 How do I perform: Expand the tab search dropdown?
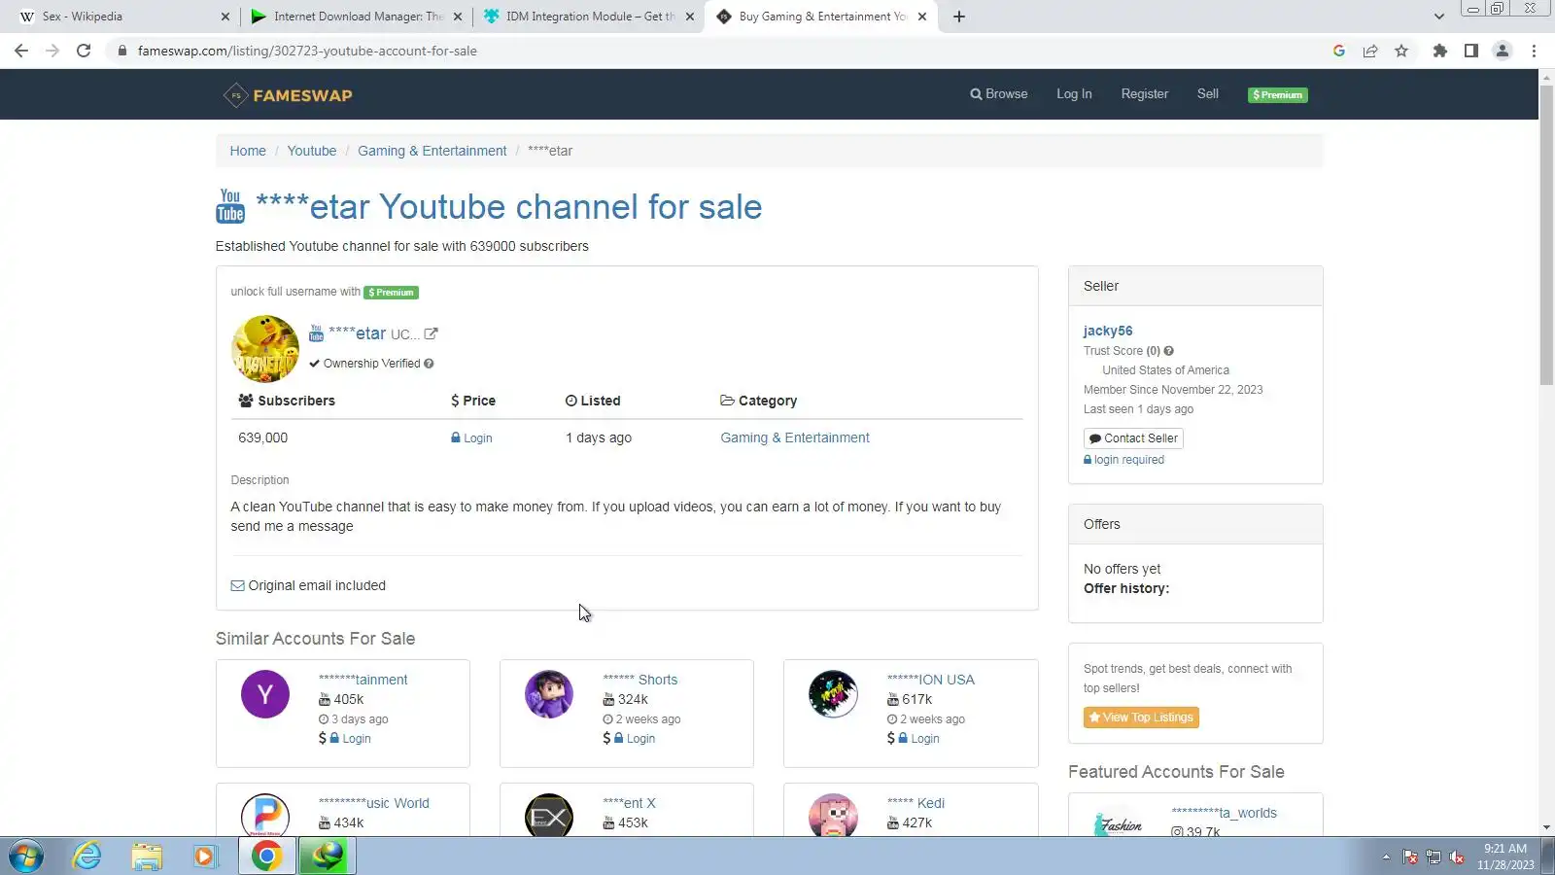(x=1439, y=17)
